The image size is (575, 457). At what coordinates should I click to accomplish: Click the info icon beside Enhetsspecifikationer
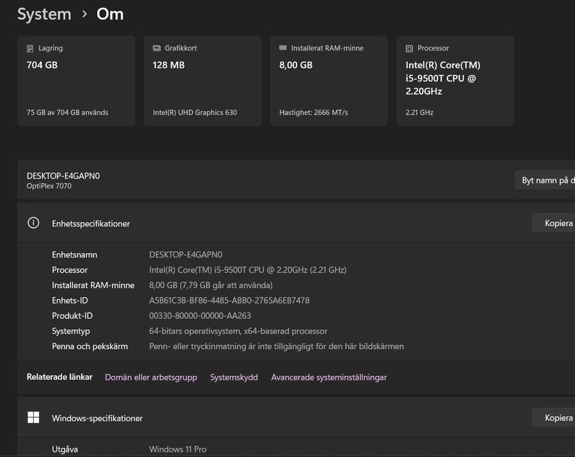pos(33,222)
